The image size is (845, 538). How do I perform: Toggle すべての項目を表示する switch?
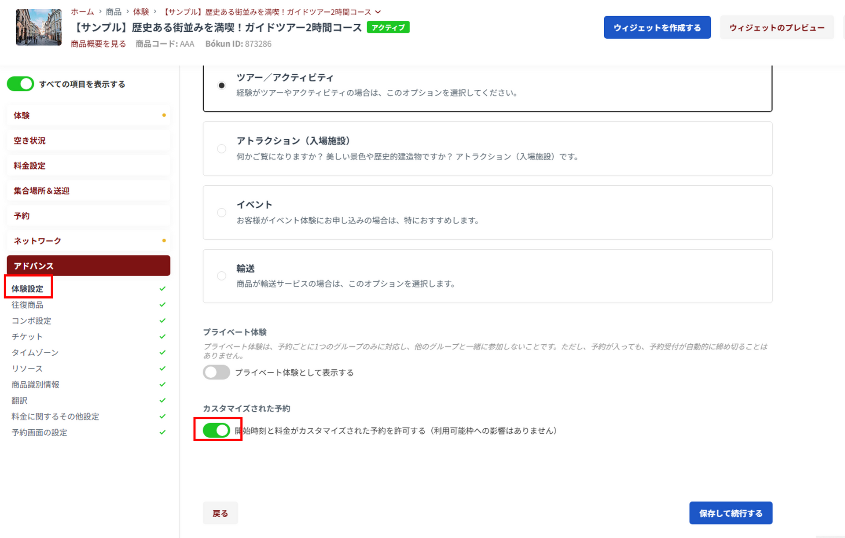click(x=21, y=84)
